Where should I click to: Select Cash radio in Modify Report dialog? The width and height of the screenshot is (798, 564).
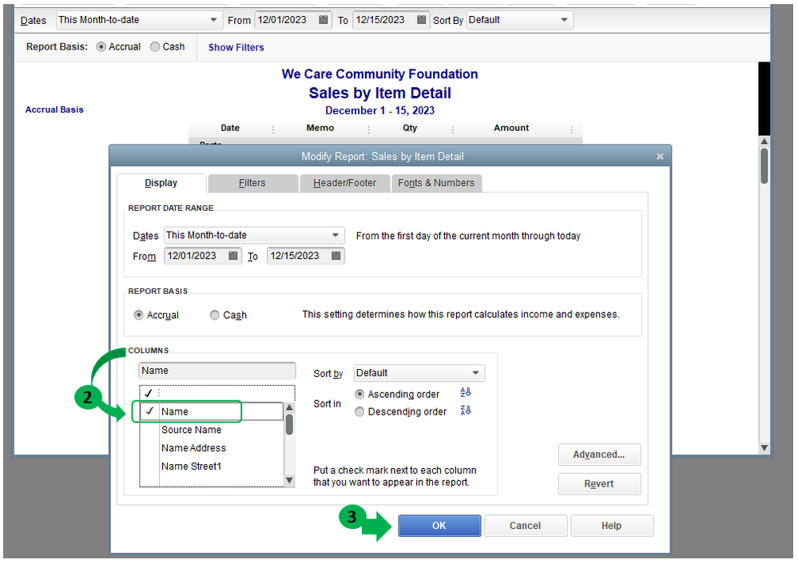point(215,315)
